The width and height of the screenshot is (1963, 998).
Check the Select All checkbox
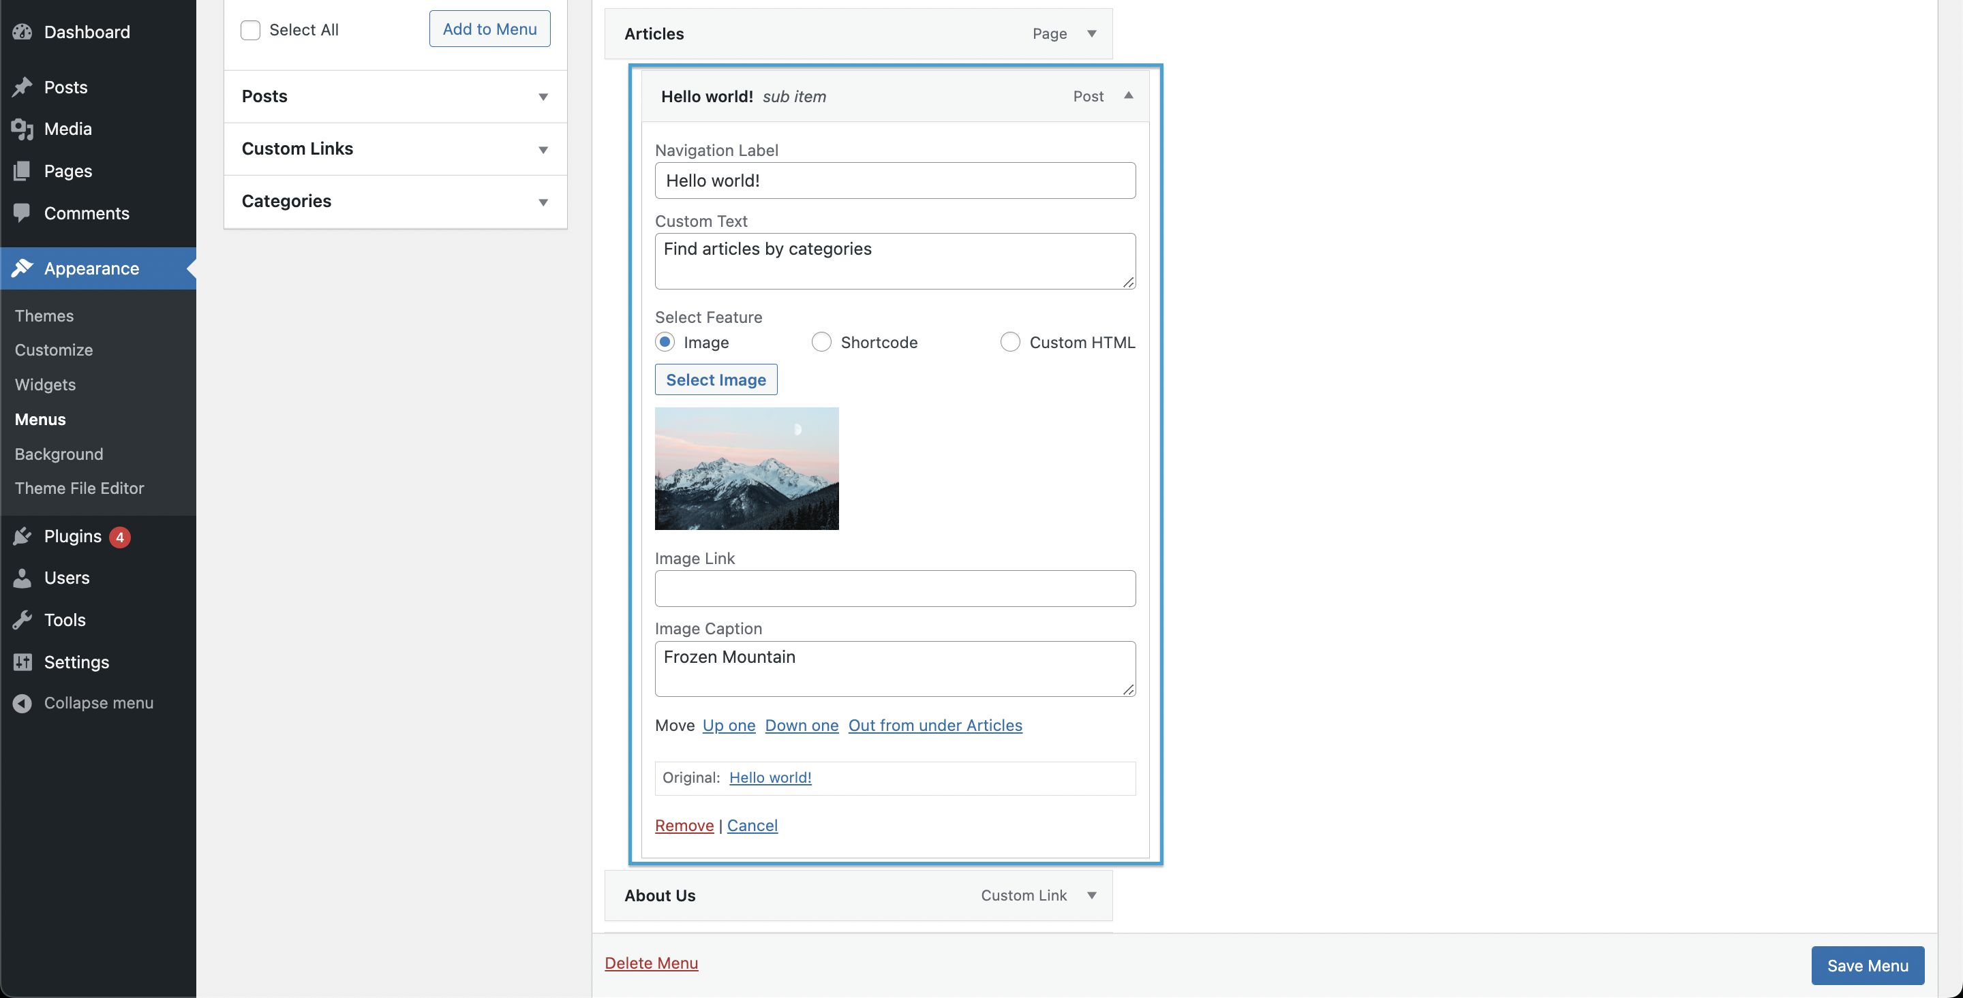250,30
